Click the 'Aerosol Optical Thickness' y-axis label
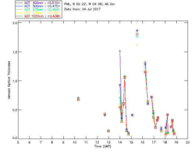This screenshot has height=154, width=193. click(x=9, y=80)
